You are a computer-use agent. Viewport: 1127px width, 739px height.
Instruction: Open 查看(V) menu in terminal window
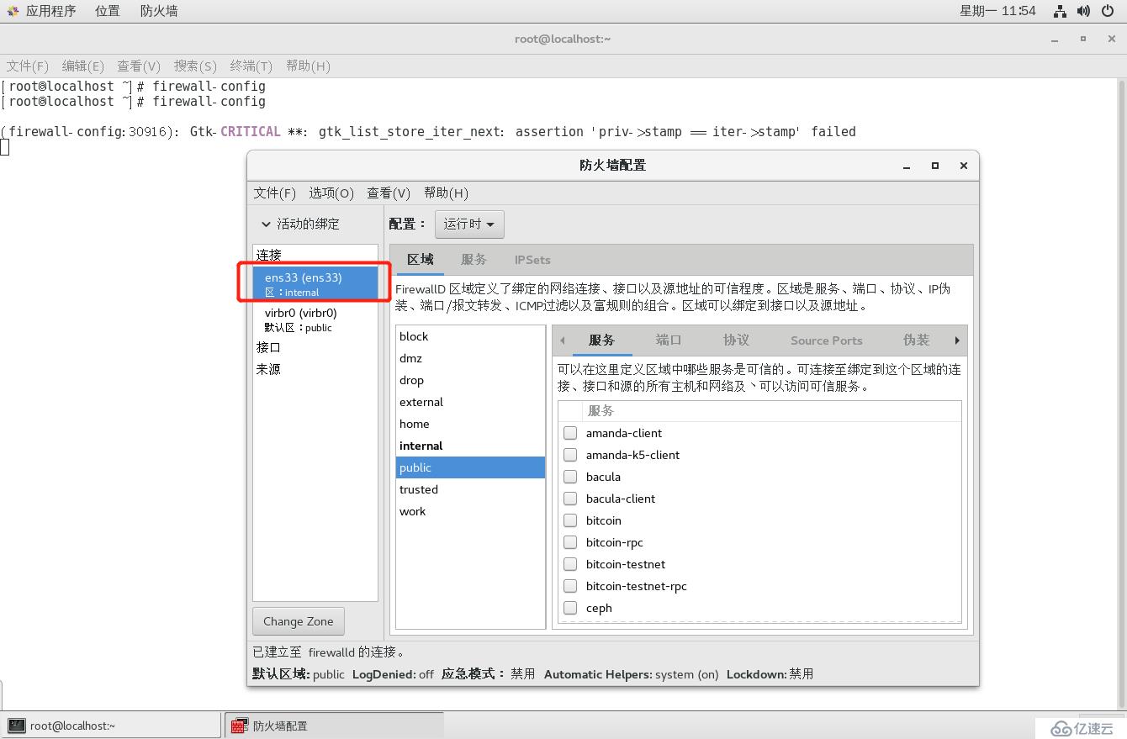point(139,66)
